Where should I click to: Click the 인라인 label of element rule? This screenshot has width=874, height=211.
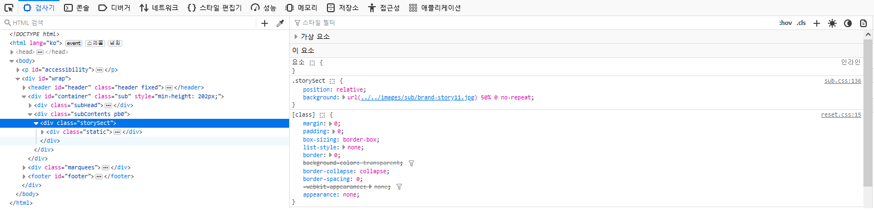tap(851, 62)
